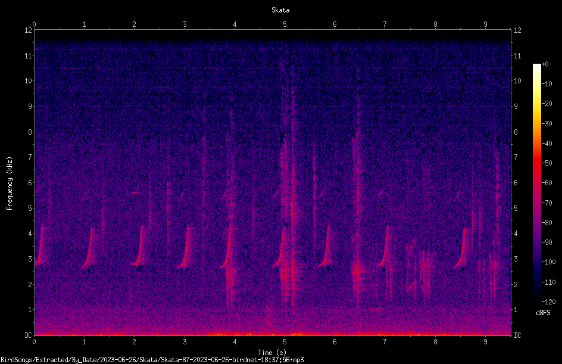The width and height of the screenshot is (562, 364).
Task: Click '0' on the top time axis
Action: pos(34,24)
